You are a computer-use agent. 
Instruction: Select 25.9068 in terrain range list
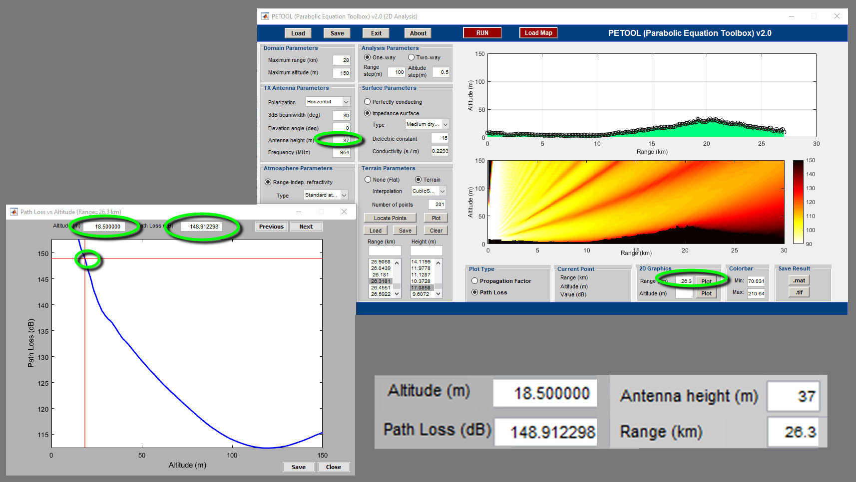(381, 261)
